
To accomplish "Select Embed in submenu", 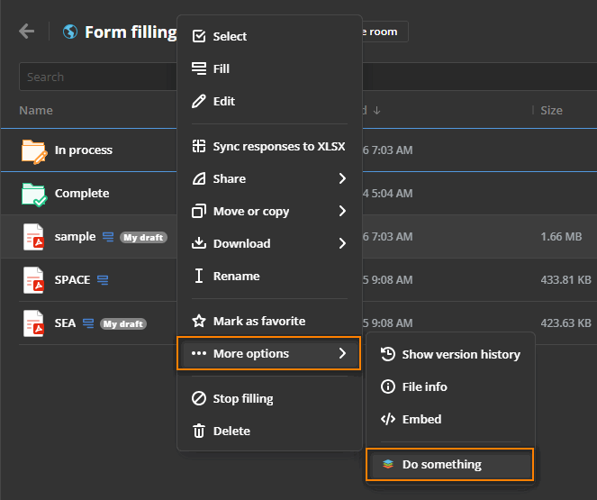I will pyautogui.click(x=450, y=419).
